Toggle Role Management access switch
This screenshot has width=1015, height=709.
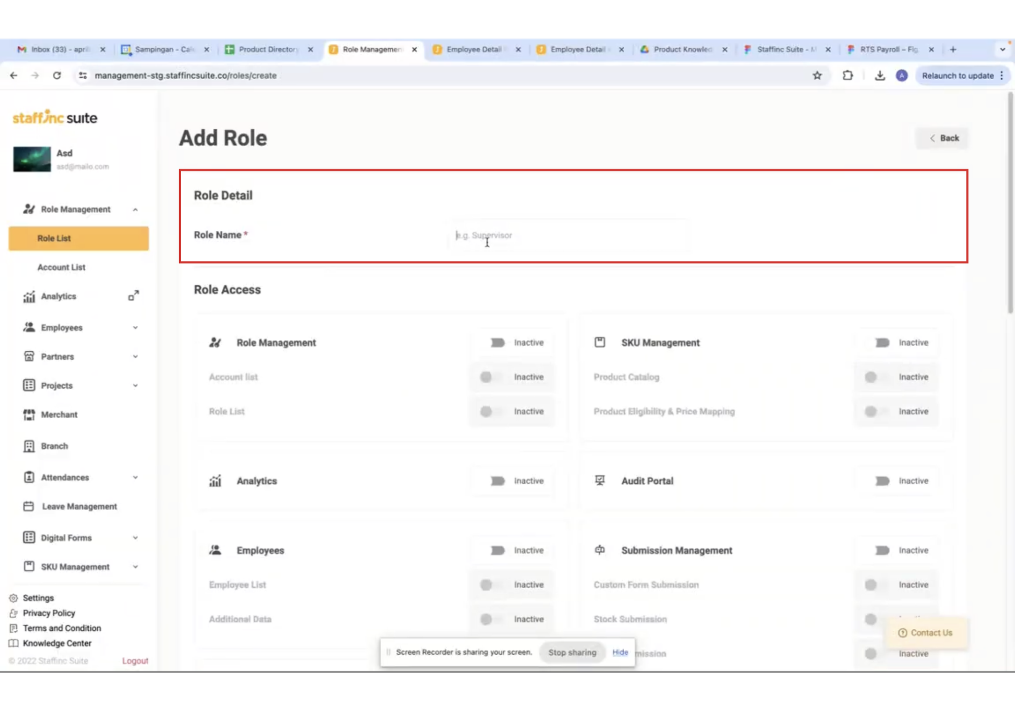497,343
